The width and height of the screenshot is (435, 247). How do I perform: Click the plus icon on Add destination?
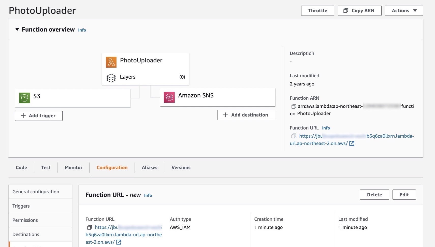pos(225,115)
